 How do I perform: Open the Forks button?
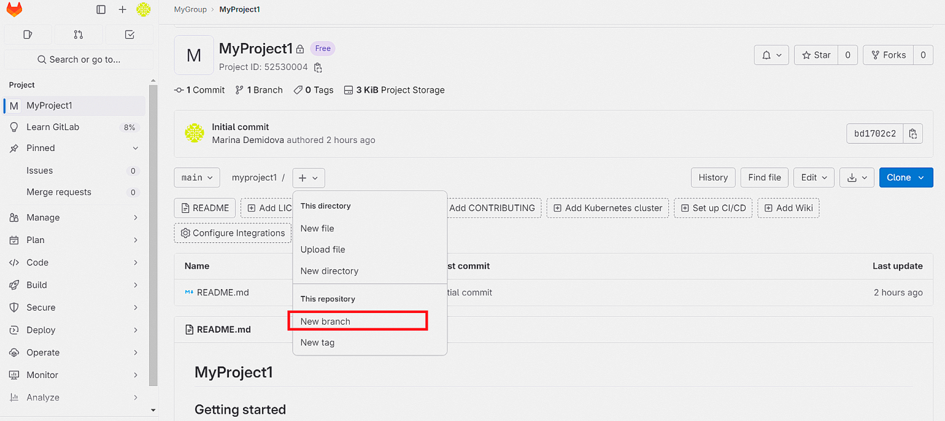[x=888, y=55]
